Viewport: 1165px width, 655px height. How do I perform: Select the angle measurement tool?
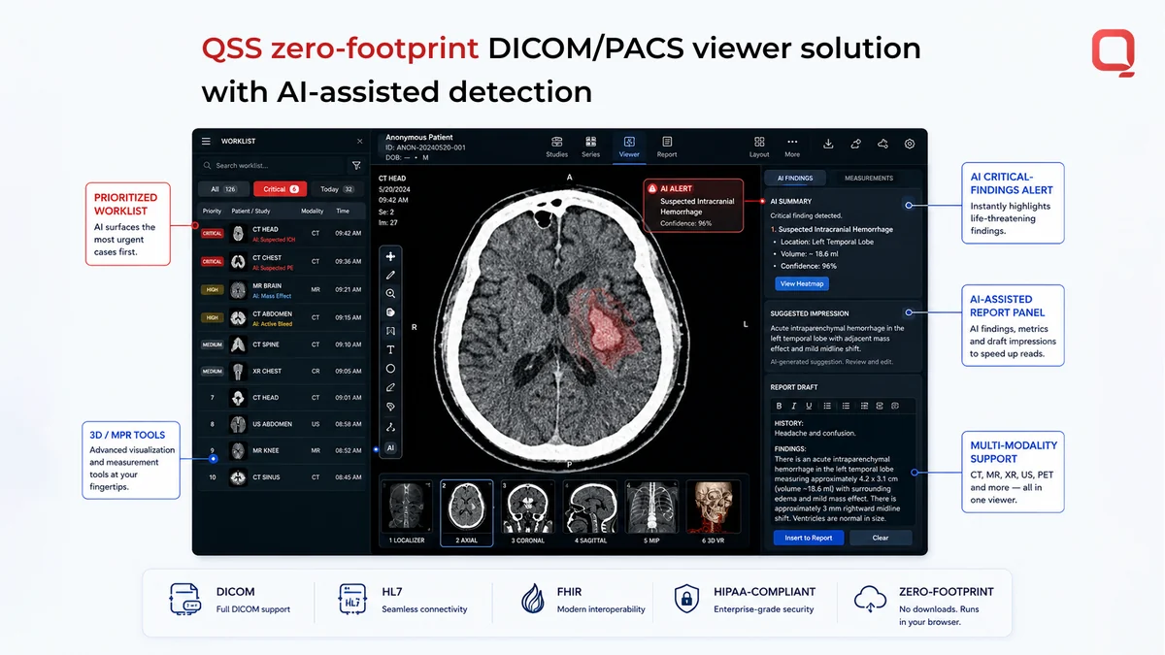[390, 427]
